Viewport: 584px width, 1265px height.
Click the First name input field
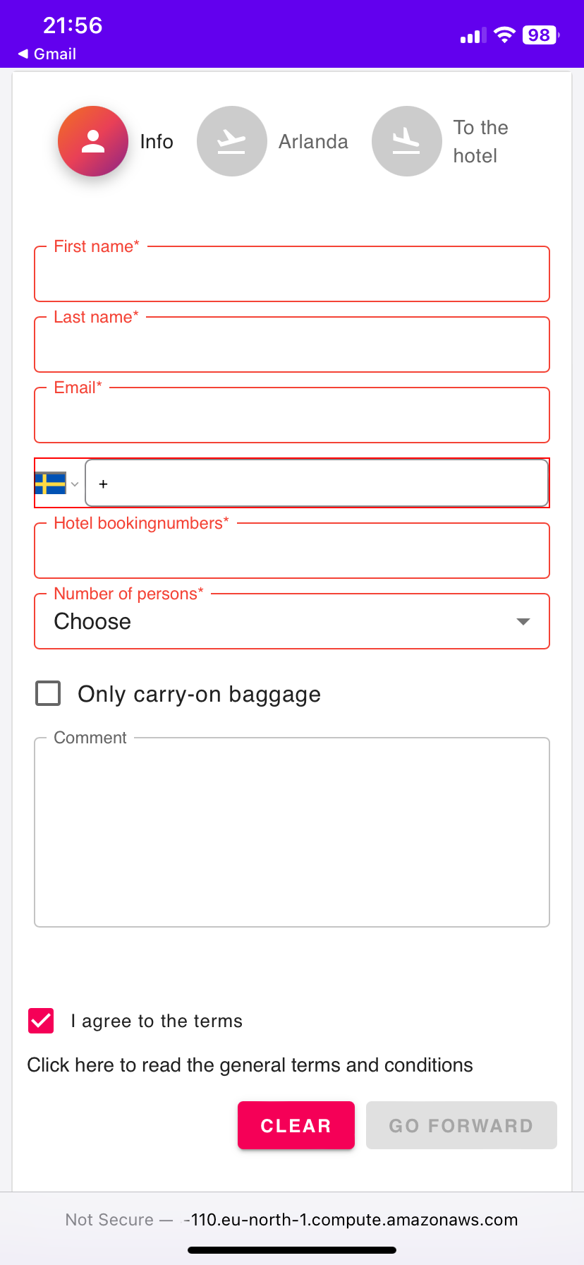[x=291, y=274]
